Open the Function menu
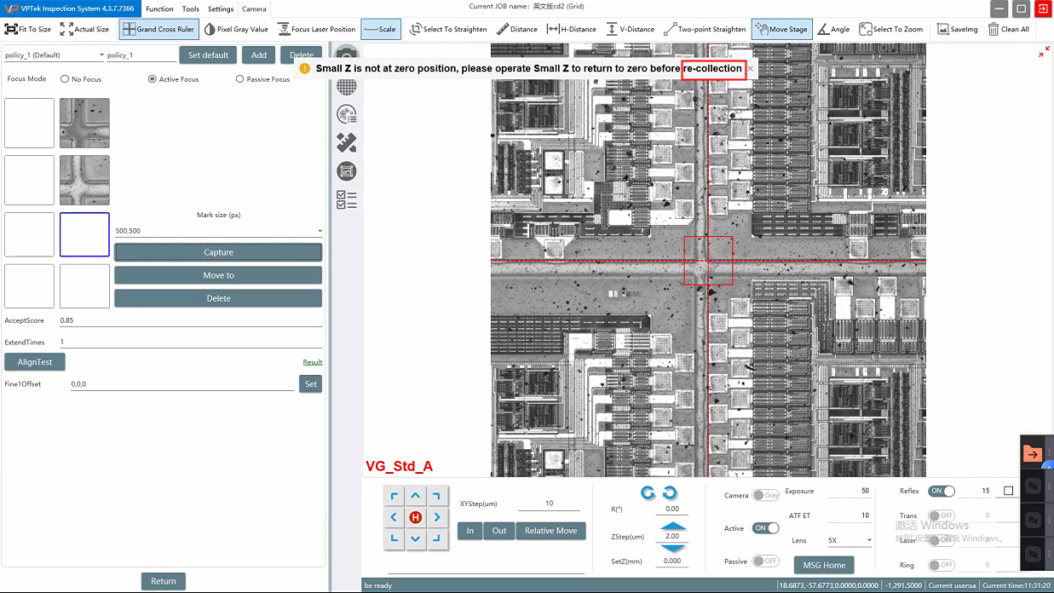Screen dimensions: 1054x593 point(159,9)
